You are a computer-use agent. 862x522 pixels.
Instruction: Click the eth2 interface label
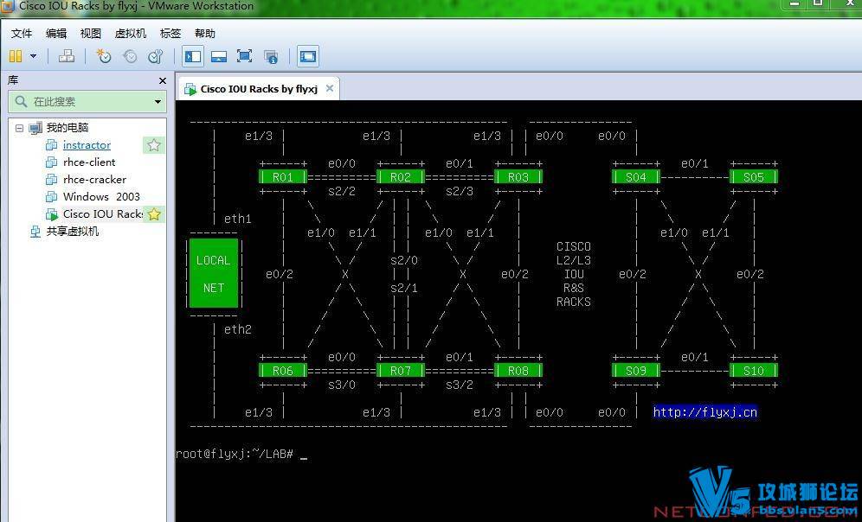click(237, 329)
